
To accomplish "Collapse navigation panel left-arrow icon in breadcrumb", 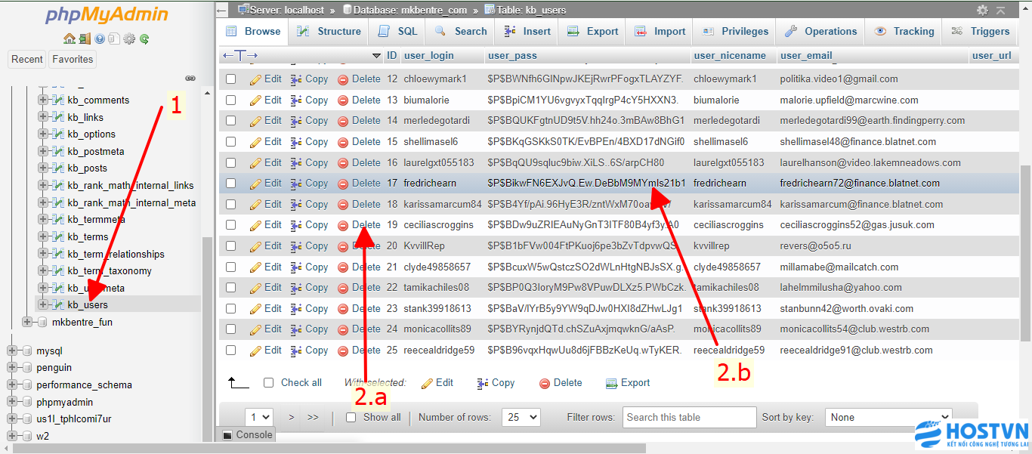I will pyautogui.click(x=221, y=10).
